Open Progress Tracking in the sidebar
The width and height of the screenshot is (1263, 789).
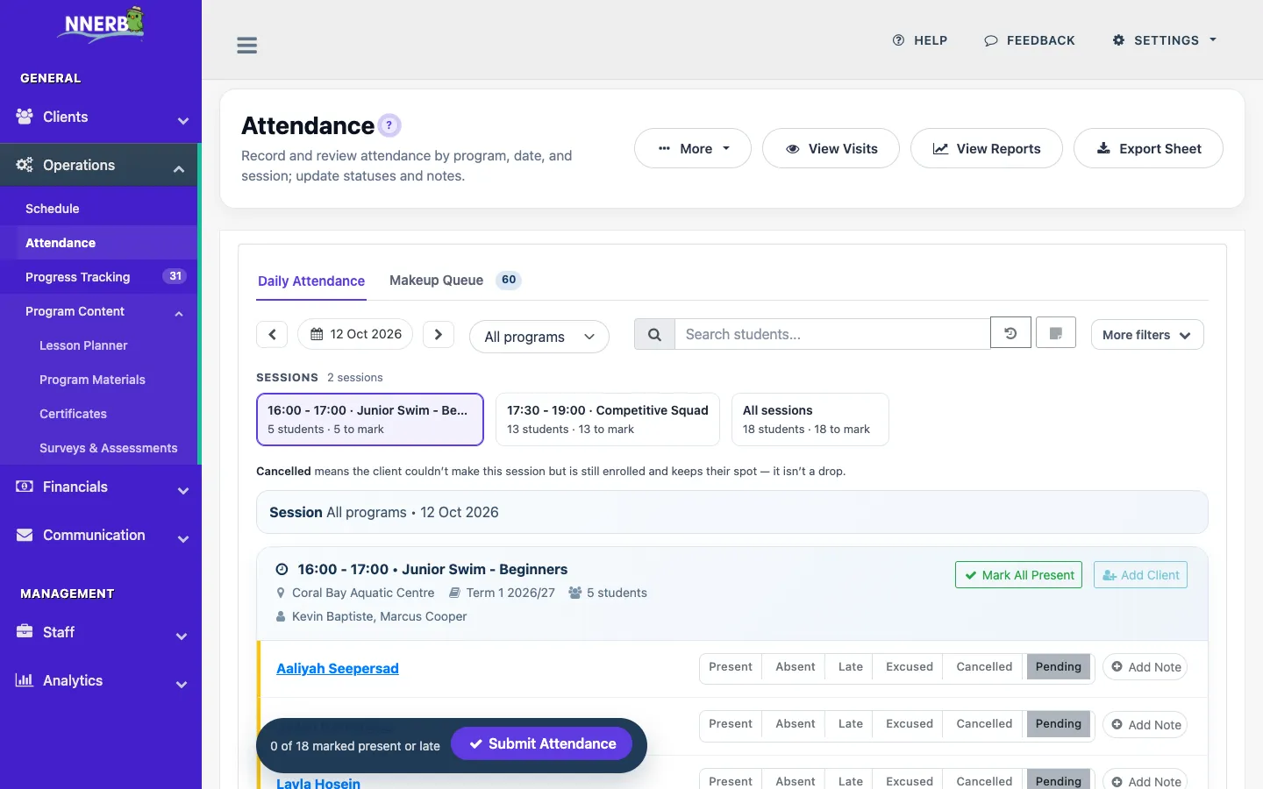click(99, 277)
